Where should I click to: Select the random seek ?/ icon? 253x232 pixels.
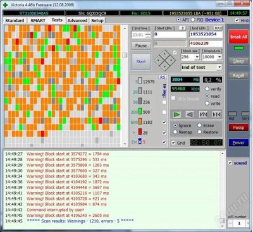203,114
